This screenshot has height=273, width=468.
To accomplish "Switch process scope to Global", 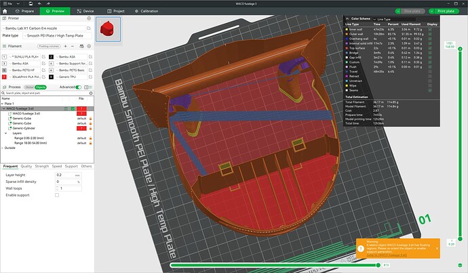I will (x=29, y=87).
